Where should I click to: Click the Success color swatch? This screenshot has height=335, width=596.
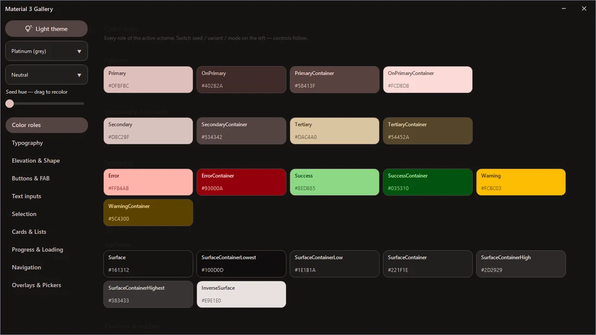point(334,182)
